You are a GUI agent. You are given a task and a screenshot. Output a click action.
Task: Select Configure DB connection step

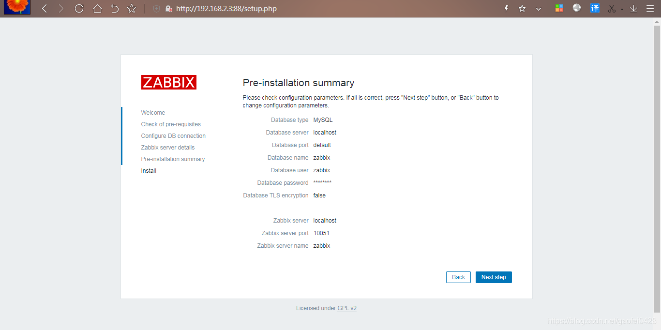(x=173, y=136)
